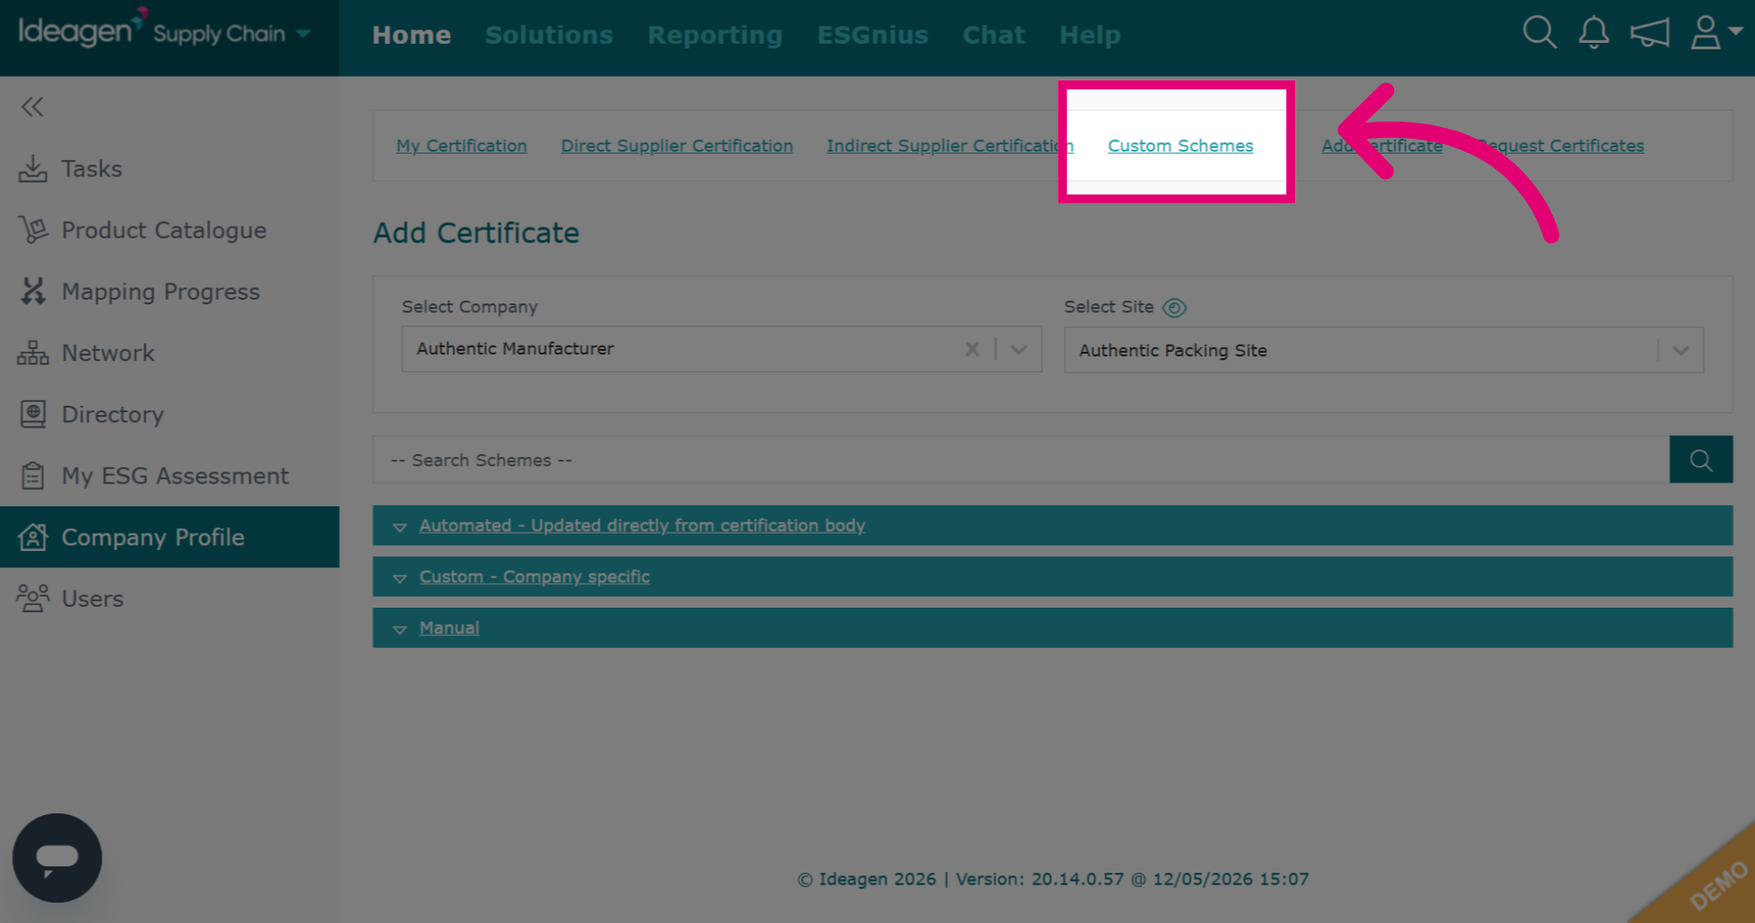Click the Mapping Progress icon
The height and width of the screenshot is (923, 1755).
33,292
